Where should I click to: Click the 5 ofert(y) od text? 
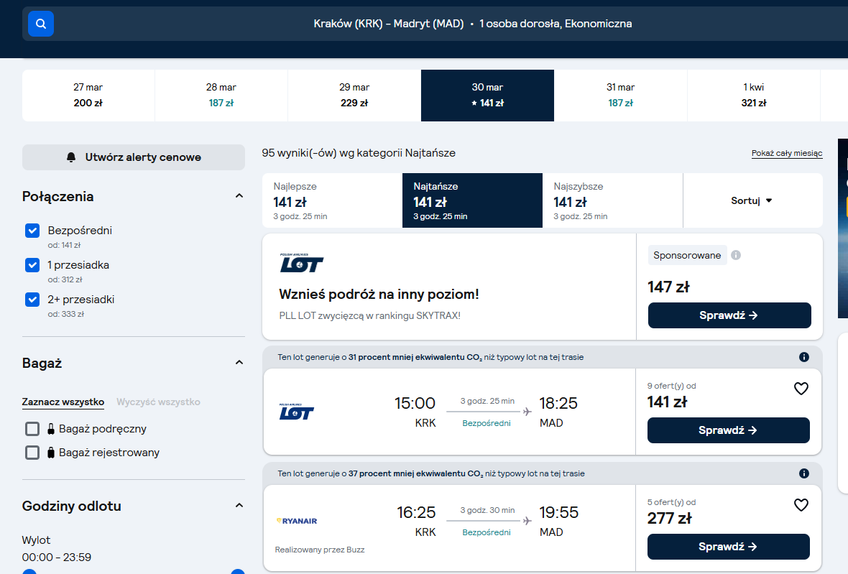(x=671, y=502)
